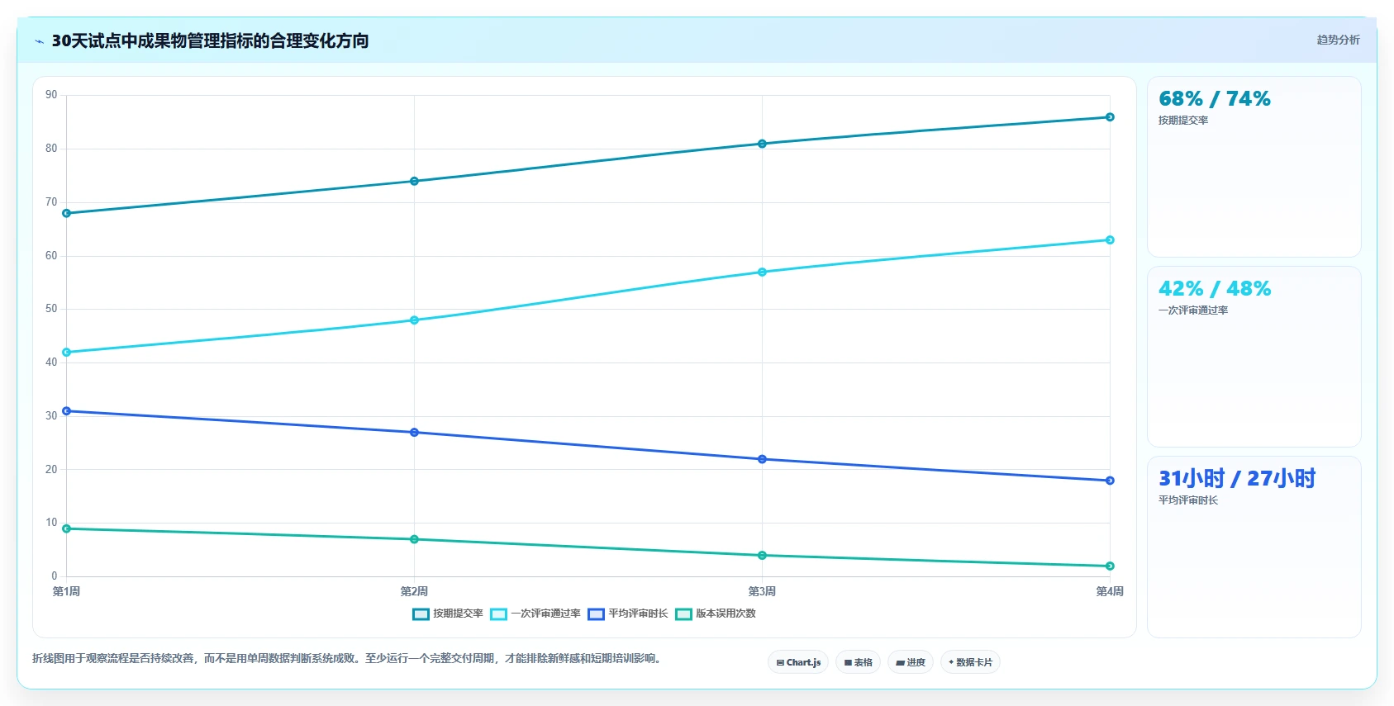The width and height of the screenshot is (1394, 706).
Task: Click the 平均评审时长 label in the stat card
Action: click(x=1188, y=500)
